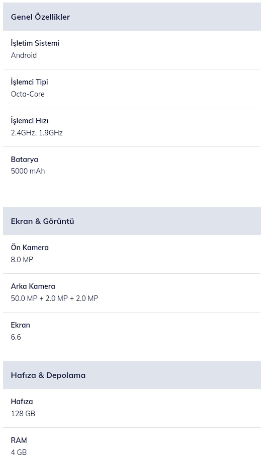Image resolution: width=266 pixels, height=465 pixels.
Task: Click the 6.6 screen size value
Action: click(16, 337)
